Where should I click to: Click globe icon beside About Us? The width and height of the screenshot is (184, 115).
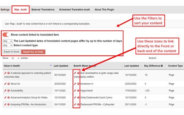click(x=9, y=84)
